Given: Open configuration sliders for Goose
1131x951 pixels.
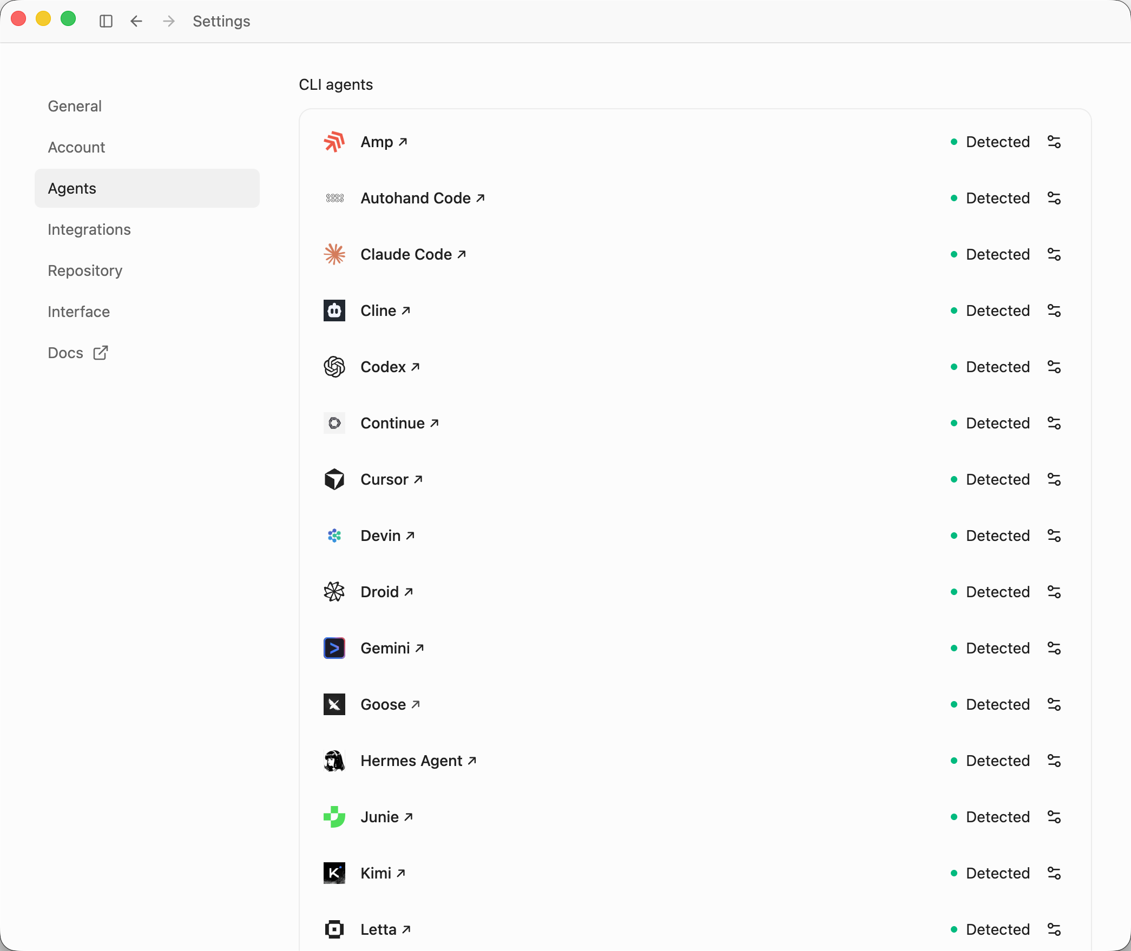Looking at the screenshot, I should [1054, 704].
